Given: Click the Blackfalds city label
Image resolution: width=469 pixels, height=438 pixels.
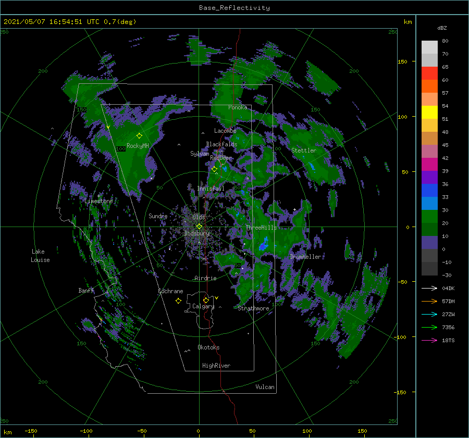Looking at the screenshot, I should point(221,144).
